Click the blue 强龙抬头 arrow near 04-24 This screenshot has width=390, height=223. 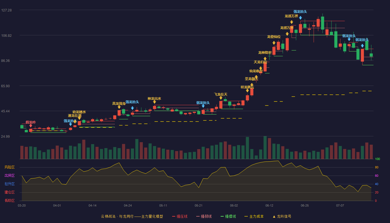[132, 108]
